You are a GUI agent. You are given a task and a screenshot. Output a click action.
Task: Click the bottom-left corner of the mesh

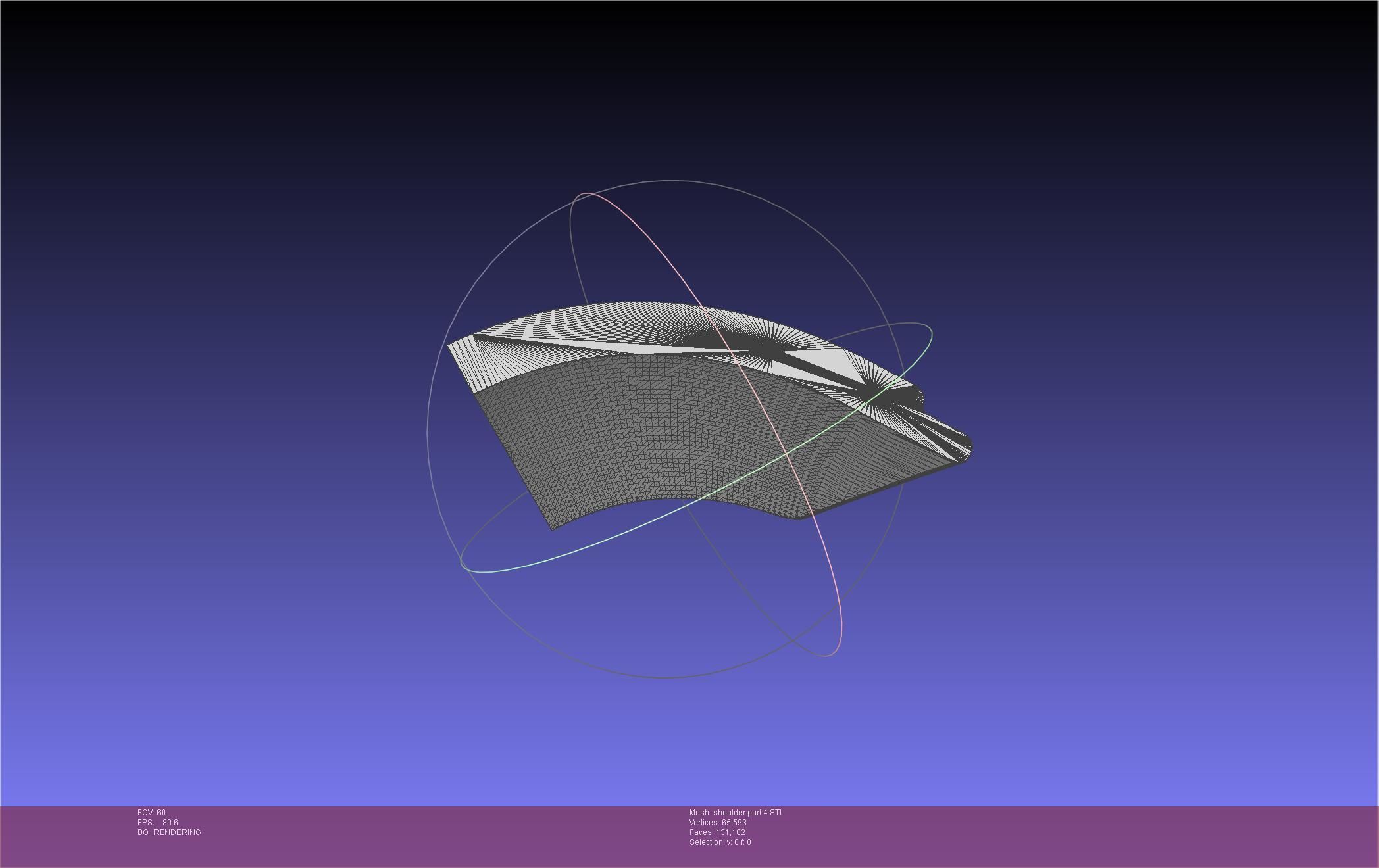[x=553, y=528]
